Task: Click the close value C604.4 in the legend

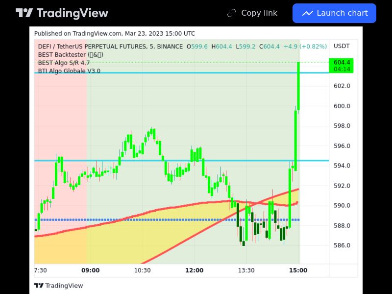Action: pyautogui.click(x=269, y=47)
